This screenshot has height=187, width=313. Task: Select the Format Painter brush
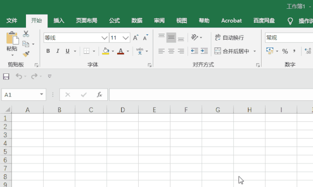(26, 54)
